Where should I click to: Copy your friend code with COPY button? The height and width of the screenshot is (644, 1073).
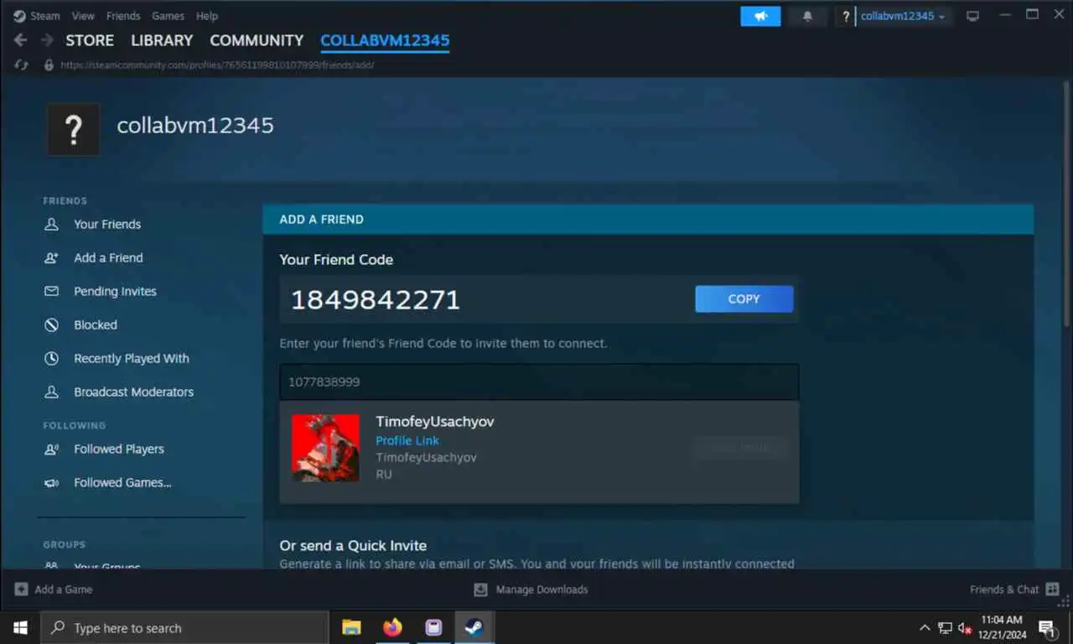click(x=744, y=299)
